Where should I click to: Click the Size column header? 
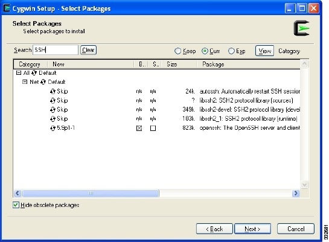(x=179, y=64)
